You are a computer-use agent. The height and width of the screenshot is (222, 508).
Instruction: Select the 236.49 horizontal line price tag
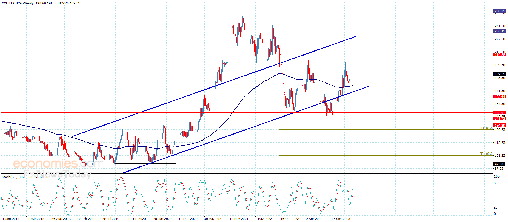(500, 31)
